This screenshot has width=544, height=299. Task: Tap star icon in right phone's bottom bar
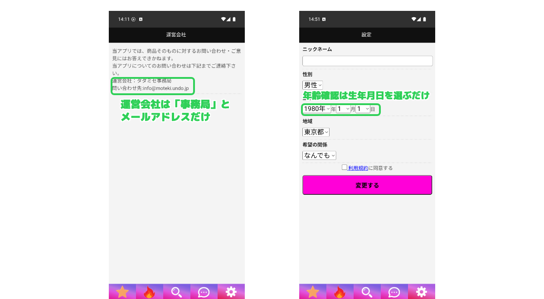tap(313, 292)
